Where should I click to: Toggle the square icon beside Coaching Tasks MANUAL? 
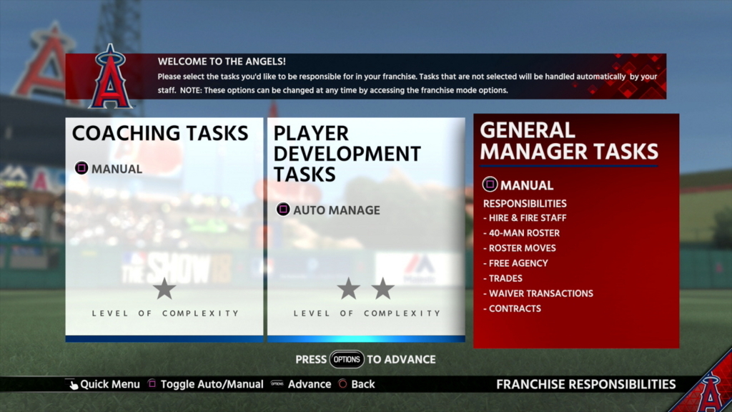coord(81,167)
